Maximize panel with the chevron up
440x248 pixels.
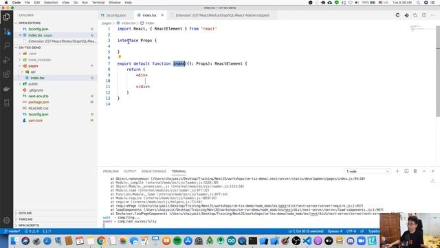point(424,172)
